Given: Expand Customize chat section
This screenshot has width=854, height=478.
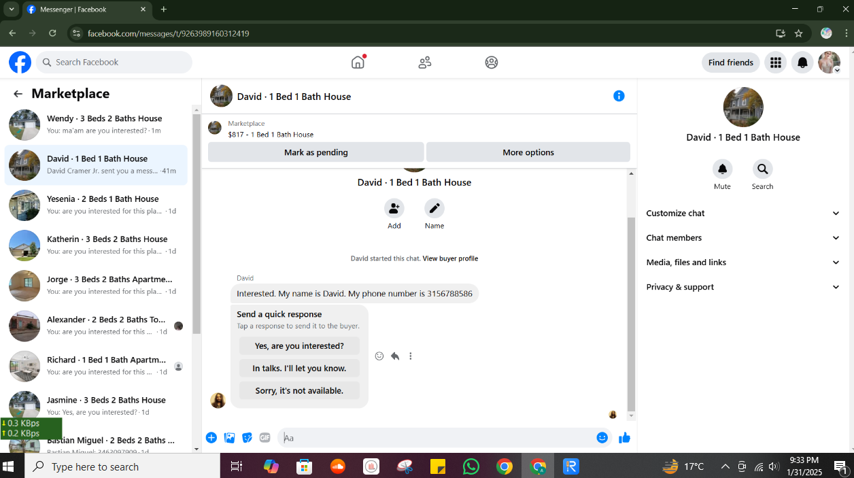Looking at the screenshot, I should point(743,214).
